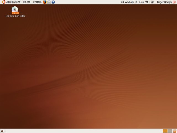Open the Places menu
The image size is (177, 133).
pyautogui.click(x=27, y=2)
